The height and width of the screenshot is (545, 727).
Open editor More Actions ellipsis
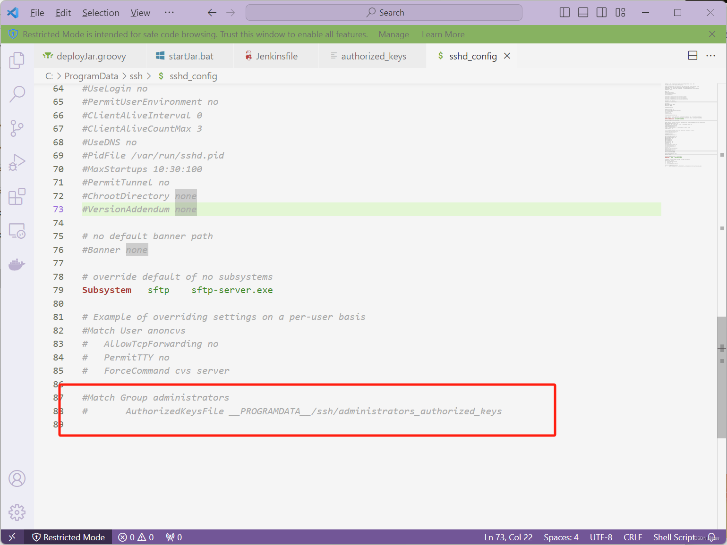click(711, 56)
